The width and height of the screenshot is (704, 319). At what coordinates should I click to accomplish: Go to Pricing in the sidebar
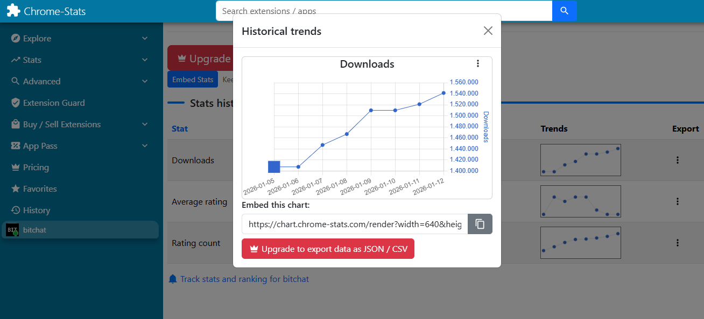(x=36, y=168)
